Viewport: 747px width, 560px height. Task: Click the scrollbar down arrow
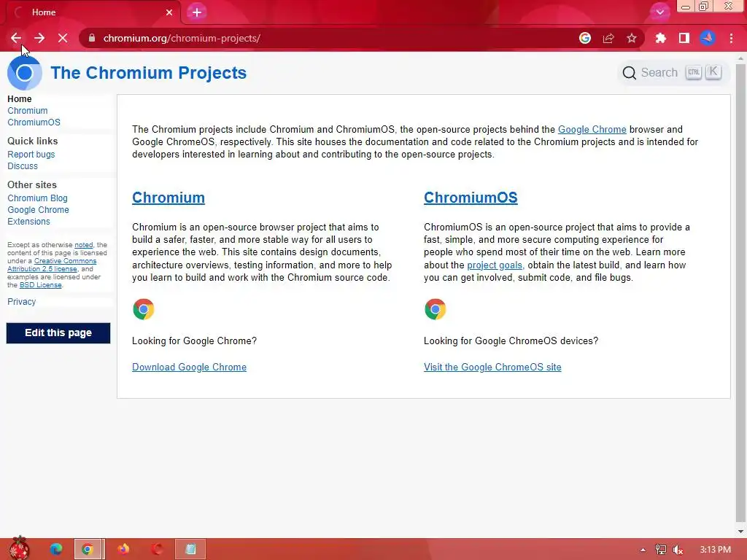click(x=740, y=532)
